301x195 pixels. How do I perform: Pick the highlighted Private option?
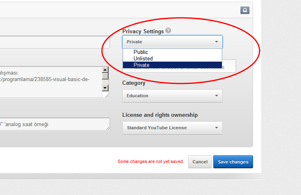(141, 65)
